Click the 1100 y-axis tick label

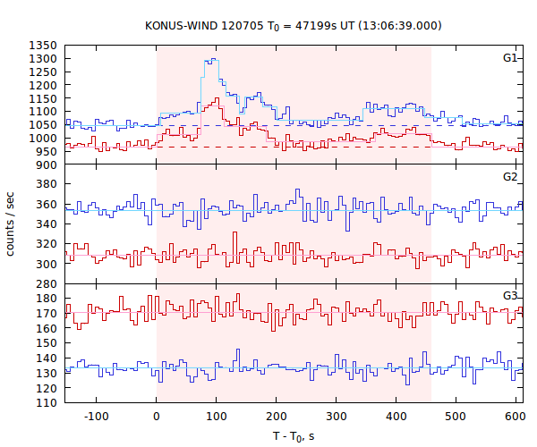click(43, 112)
